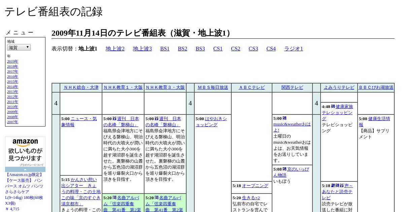The height and width of the screenshot is (212, 404).
Task: Open the ＮＨＫ教育３・大阪 channel header
Action: click(165, 87)
